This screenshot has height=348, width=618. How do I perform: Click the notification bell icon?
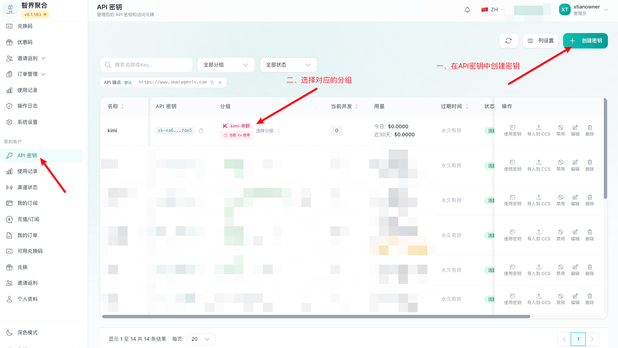click(467, 10)
